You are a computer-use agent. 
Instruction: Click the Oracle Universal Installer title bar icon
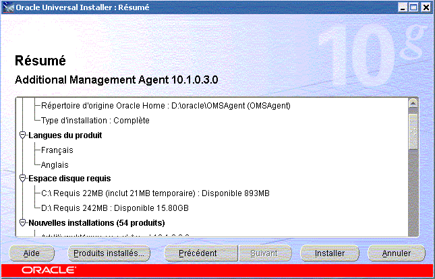(7, 7)
